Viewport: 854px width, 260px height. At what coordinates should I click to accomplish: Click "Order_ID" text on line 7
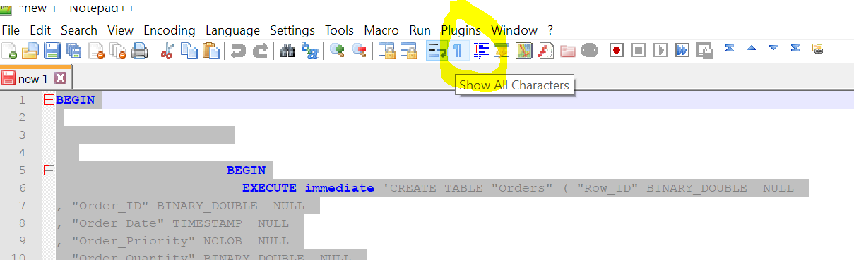pyautogui.click(x=110, y=206)
